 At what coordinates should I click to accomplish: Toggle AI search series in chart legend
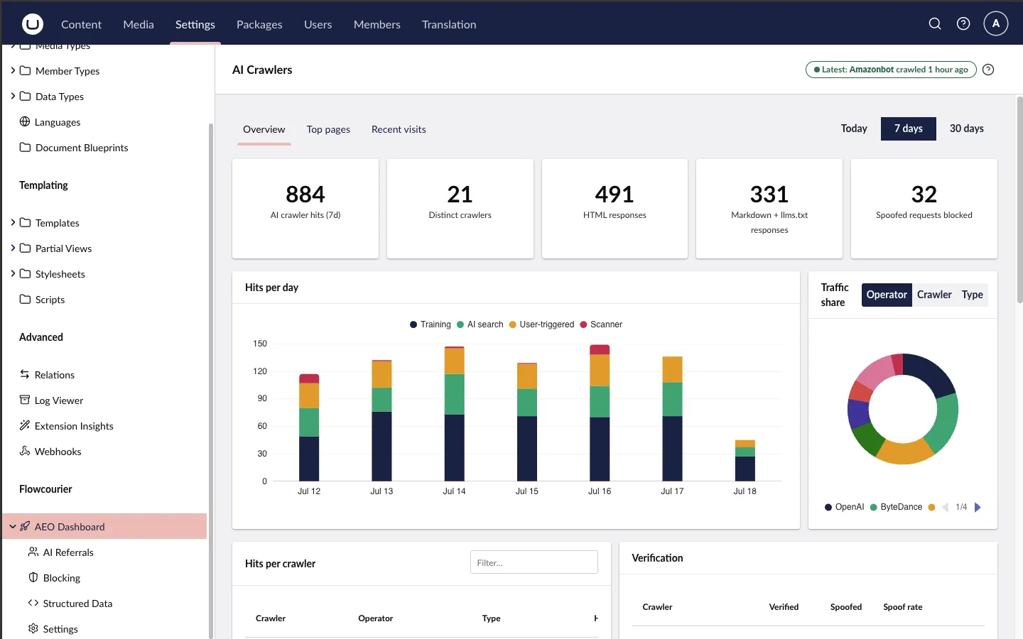pos(480,324)
